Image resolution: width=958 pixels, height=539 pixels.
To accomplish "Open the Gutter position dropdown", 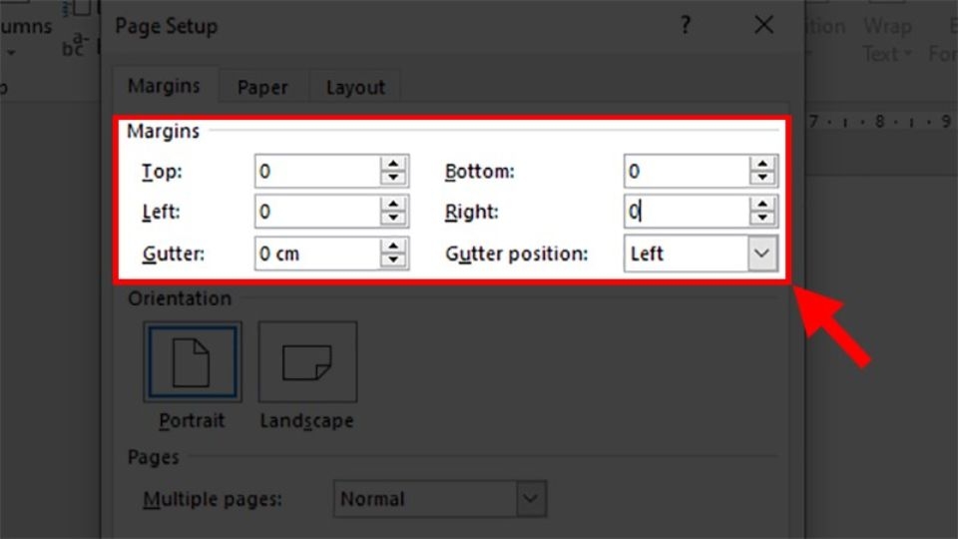I will (x=762, y=254).
